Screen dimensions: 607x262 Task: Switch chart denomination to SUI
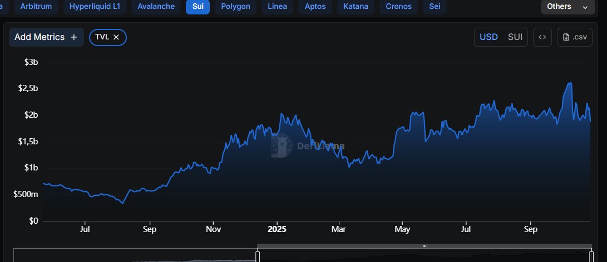point(515,37)
